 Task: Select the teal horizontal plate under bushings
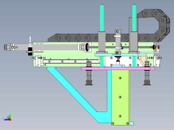coord(120,55)
